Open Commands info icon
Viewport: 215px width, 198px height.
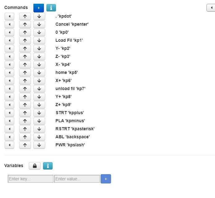pyautogui.click(x=51, y=8)
